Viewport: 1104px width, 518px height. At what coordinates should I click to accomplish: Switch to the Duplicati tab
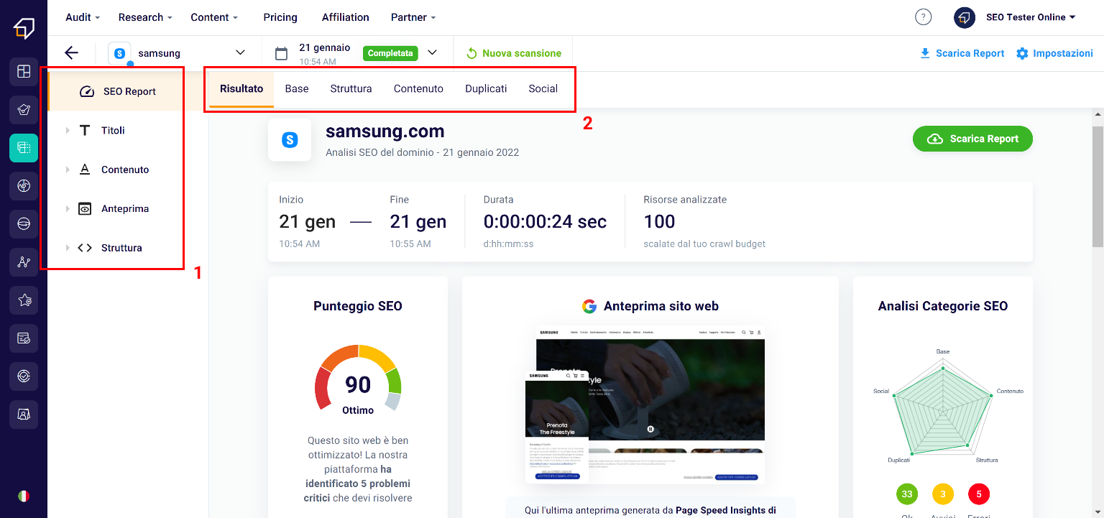click(486, 89)
